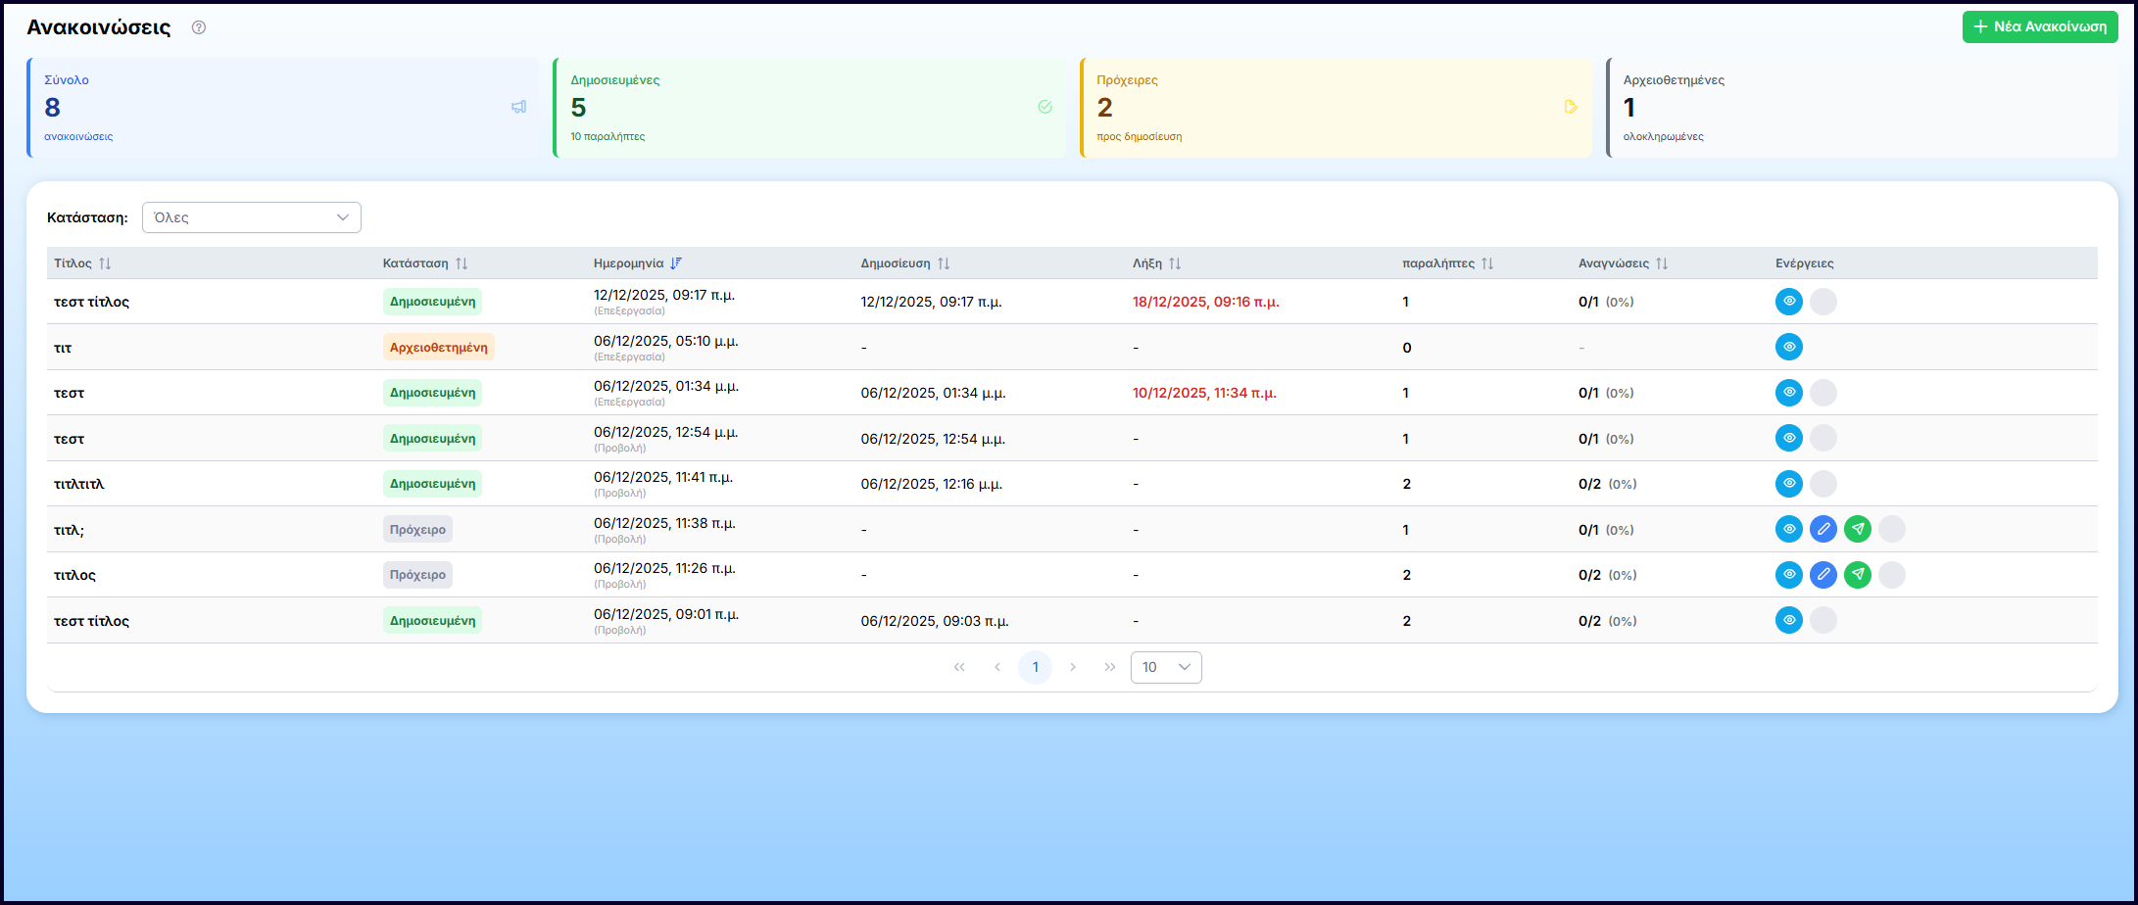Go to page 1 in pagination

(1035, 667)
